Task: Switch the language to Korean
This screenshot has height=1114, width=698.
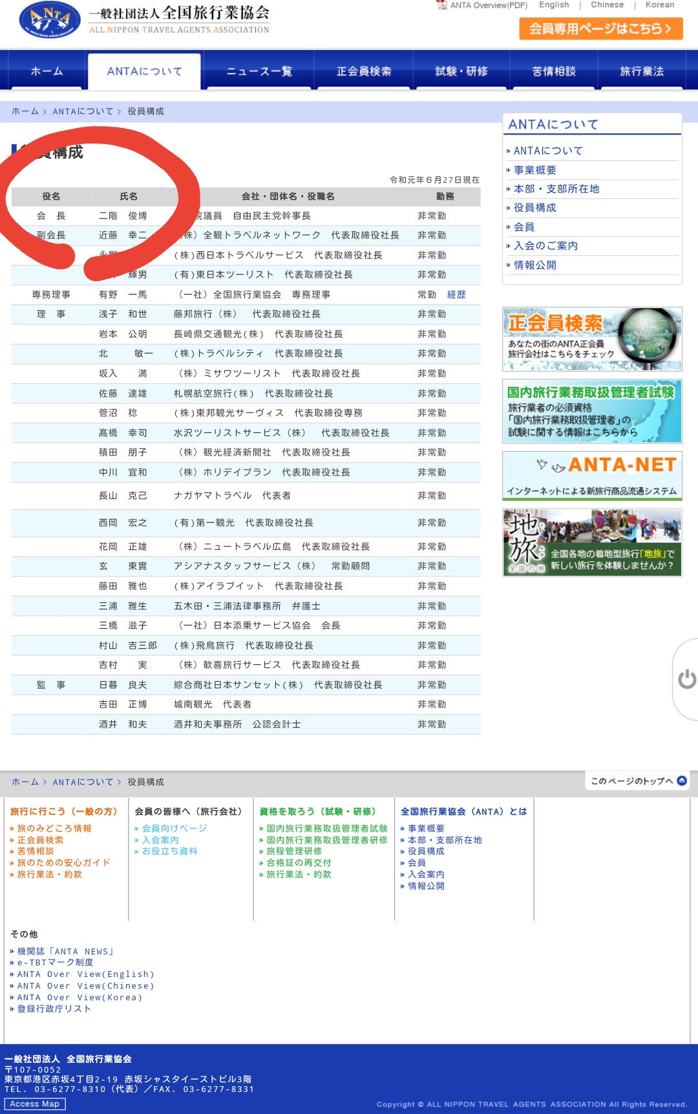Action: [x=660, y=5]
